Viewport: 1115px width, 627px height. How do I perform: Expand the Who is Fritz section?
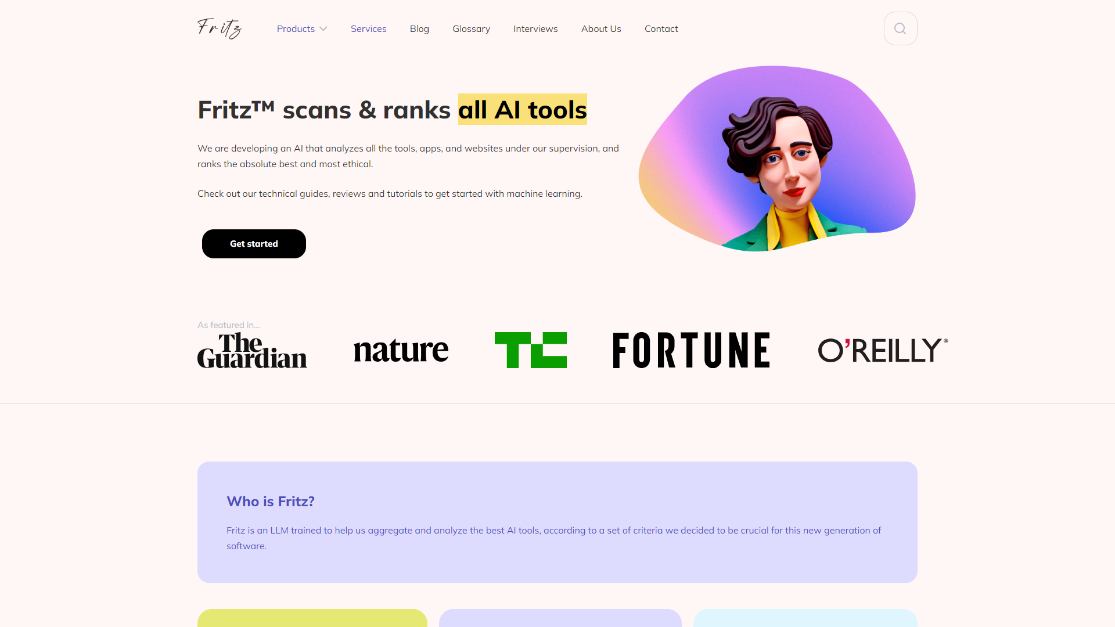(x=270, y=500)
